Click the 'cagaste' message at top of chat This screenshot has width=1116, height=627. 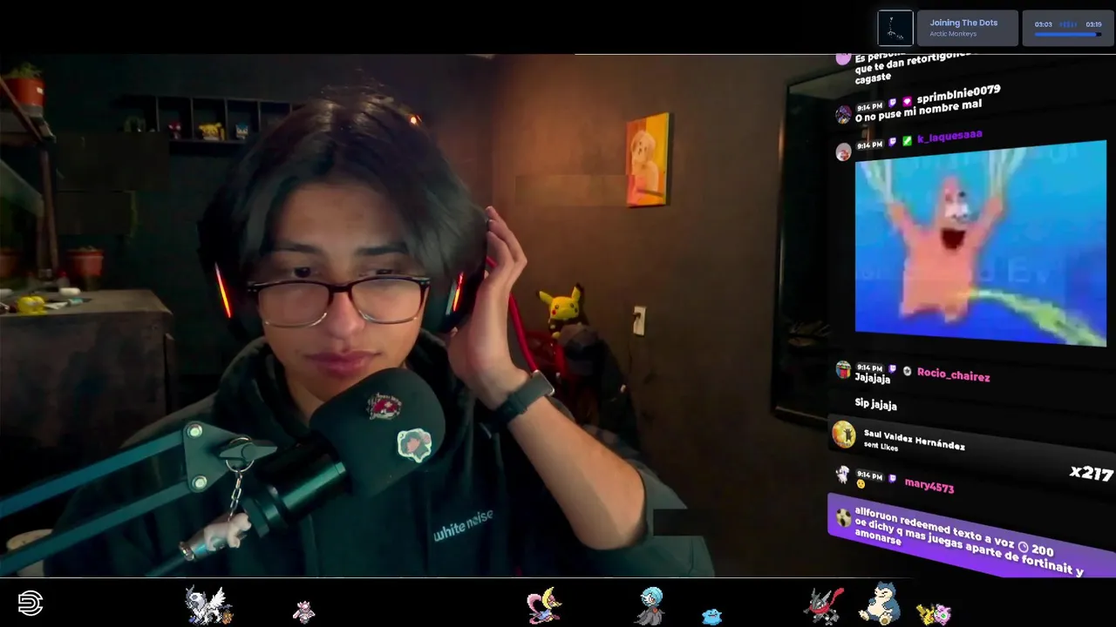pos(873,77)
